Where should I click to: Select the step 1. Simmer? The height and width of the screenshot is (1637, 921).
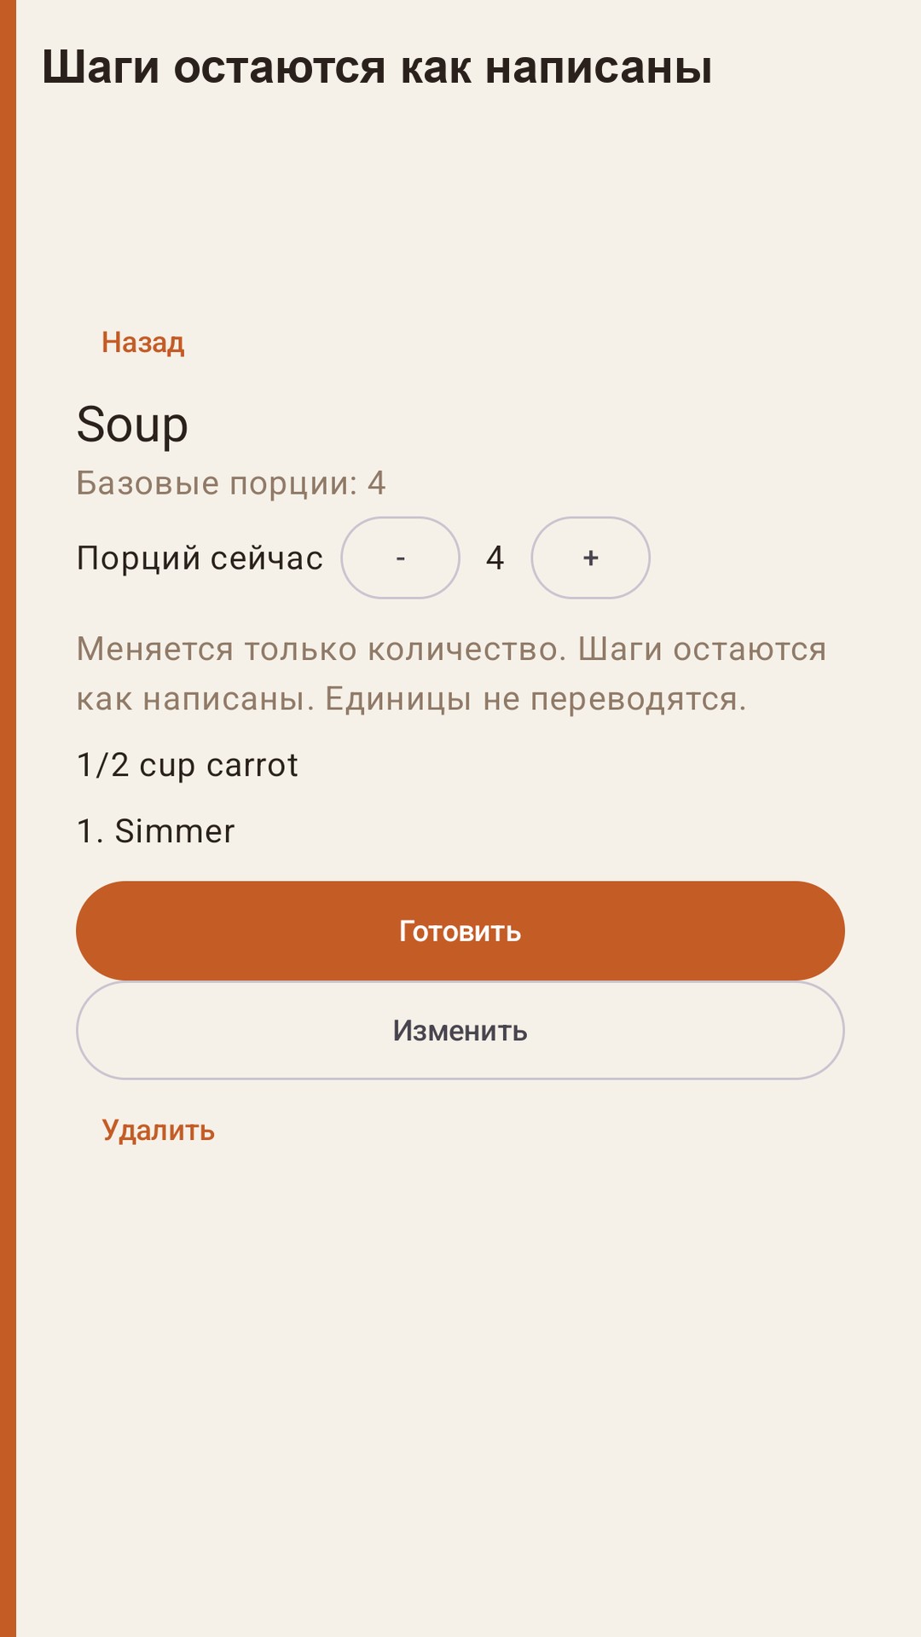pyautogui.click(x=156, y=831)
